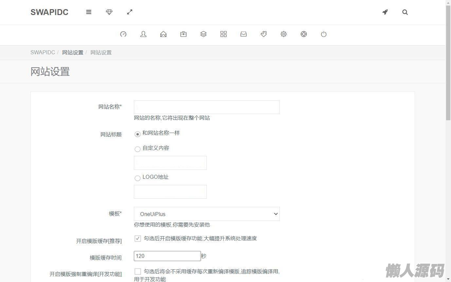This screenshot has height=282, width=451.
Task: Click the 网站名称 text input field
Action: point(207,107)
